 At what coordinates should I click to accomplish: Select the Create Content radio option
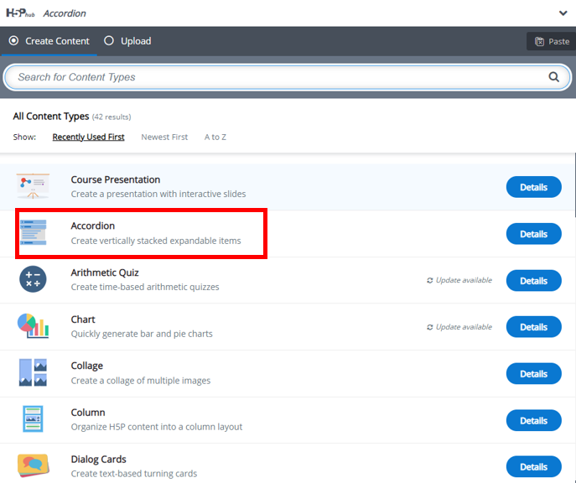pos(13,41)
